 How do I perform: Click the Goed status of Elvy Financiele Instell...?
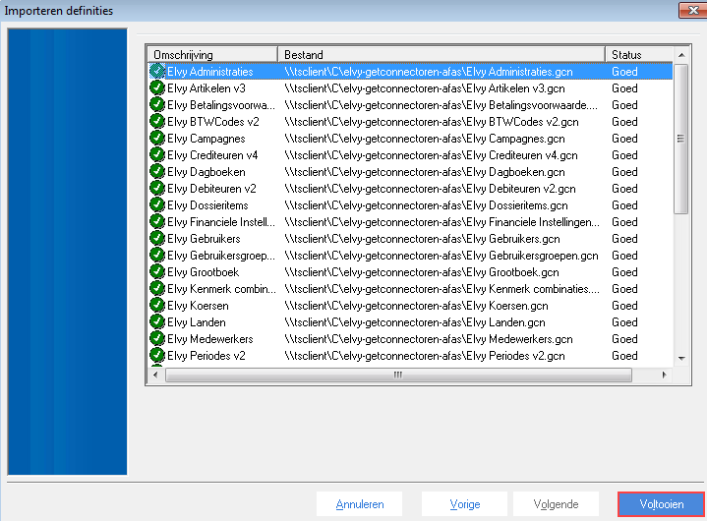[x=624, y=222]
